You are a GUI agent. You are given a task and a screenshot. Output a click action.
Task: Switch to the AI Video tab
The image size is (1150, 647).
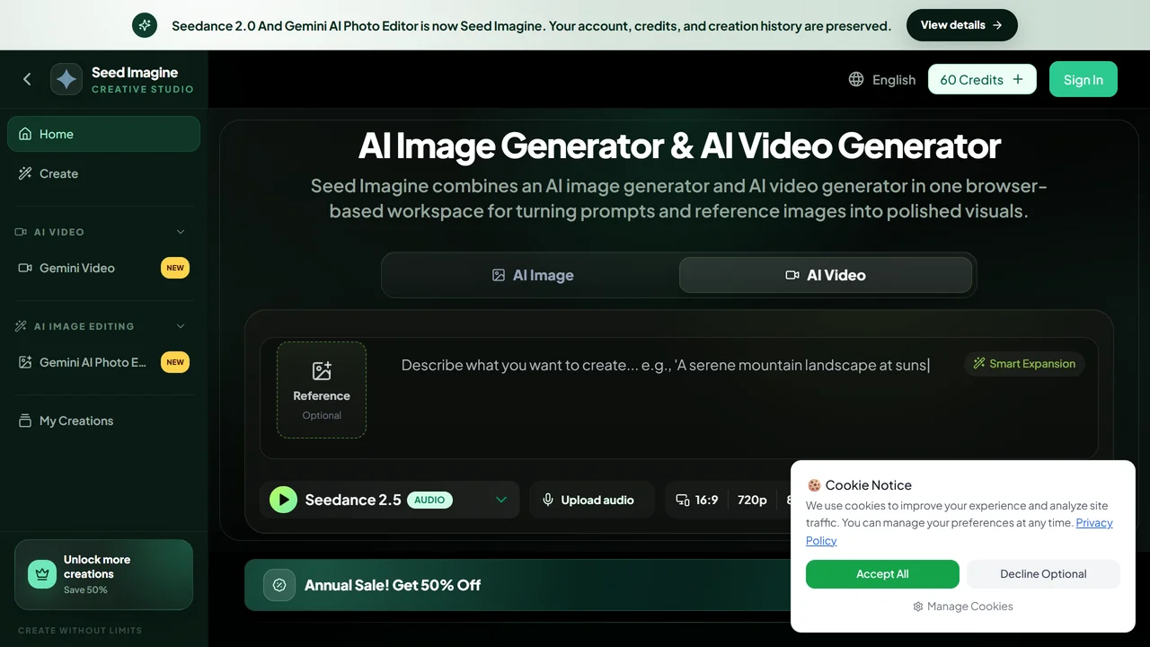[x=826, y=275]
